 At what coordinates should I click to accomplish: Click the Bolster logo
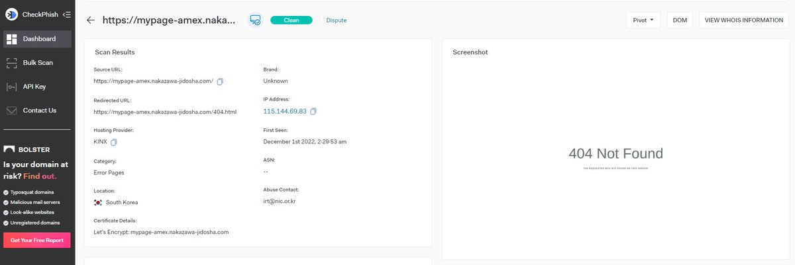click(x=26, y=150)
